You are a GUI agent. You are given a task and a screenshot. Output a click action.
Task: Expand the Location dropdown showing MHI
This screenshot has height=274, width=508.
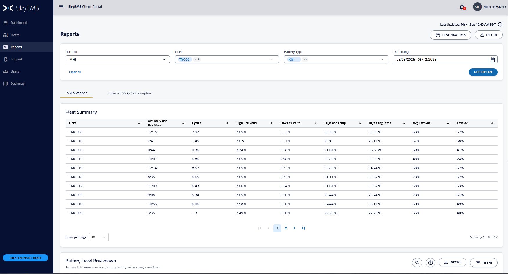pyautogui.click(x=118, y=60)
